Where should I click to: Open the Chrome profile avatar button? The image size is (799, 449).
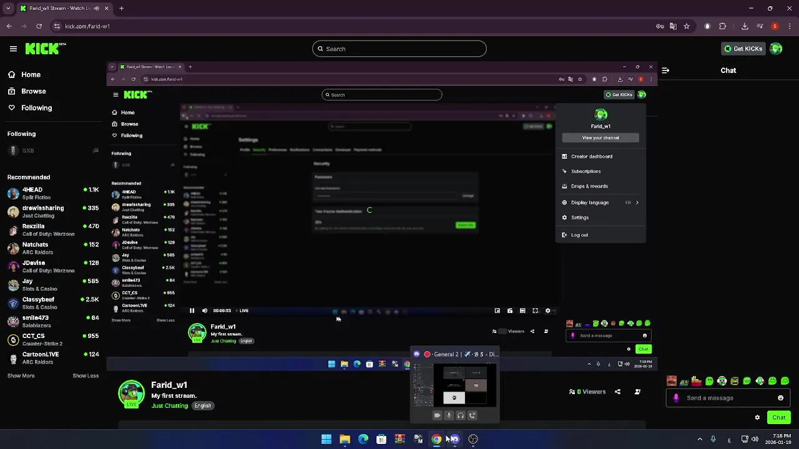point(775,26)
